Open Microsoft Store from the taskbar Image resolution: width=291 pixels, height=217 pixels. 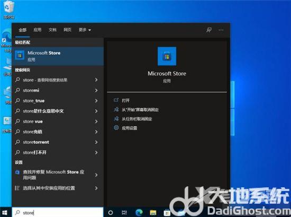point(167,213)
